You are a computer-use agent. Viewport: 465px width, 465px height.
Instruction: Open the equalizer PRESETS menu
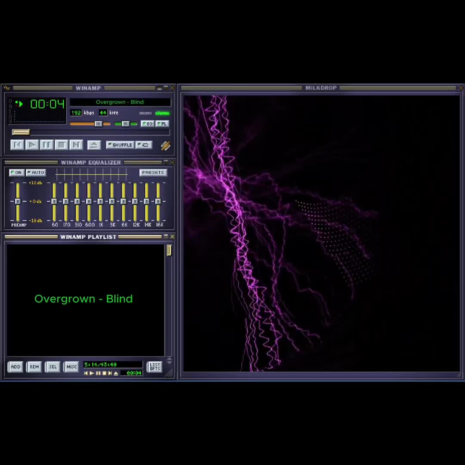point(153,173)
